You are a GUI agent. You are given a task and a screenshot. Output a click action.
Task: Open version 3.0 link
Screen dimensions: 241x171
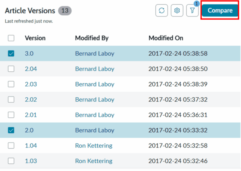click(x=29, y=53)
